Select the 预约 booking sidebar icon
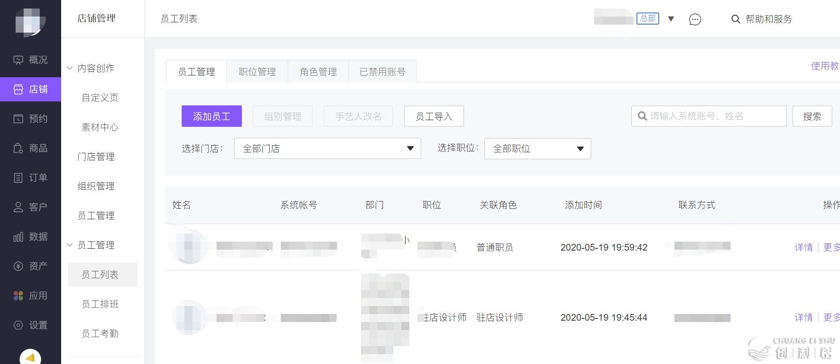840x364 pixels. click(x=18, y=119)
